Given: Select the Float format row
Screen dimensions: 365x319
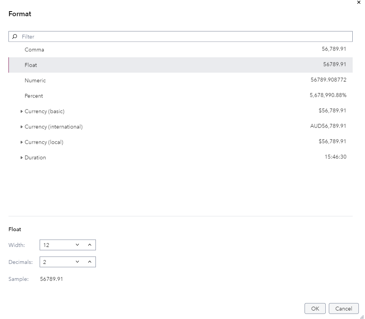Looking at the screenshot, I should pos(31,65).
